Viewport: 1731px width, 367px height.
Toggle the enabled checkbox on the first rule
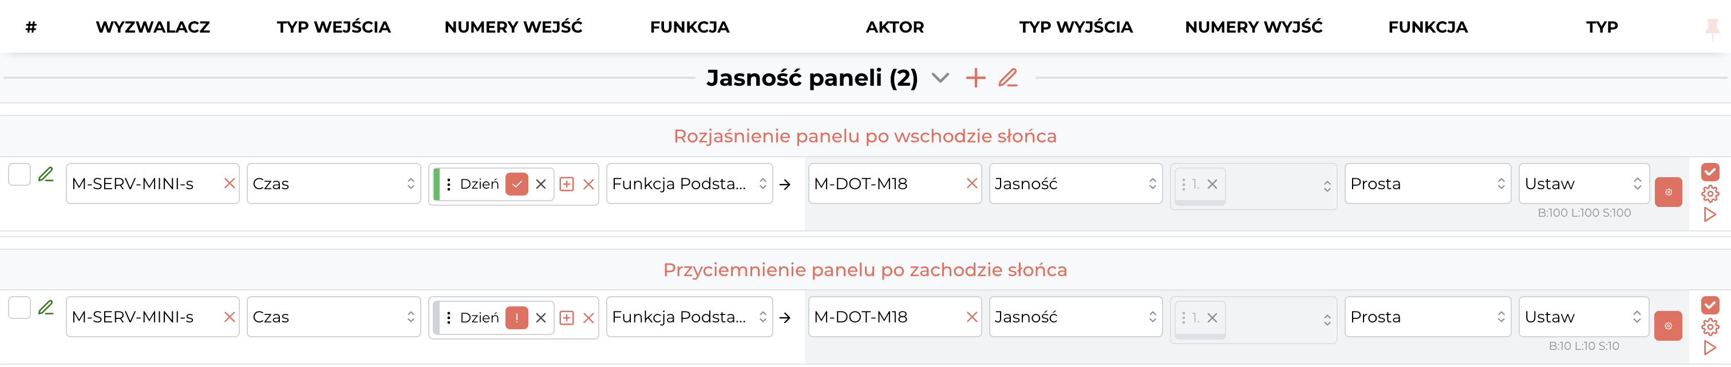click(x=1710, y=171)
